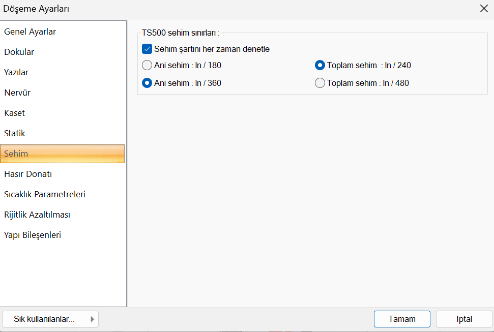Viewport: 494px width, 332px height.
Task: Select Dokular in the sidebar
Action: coord(19,52)
